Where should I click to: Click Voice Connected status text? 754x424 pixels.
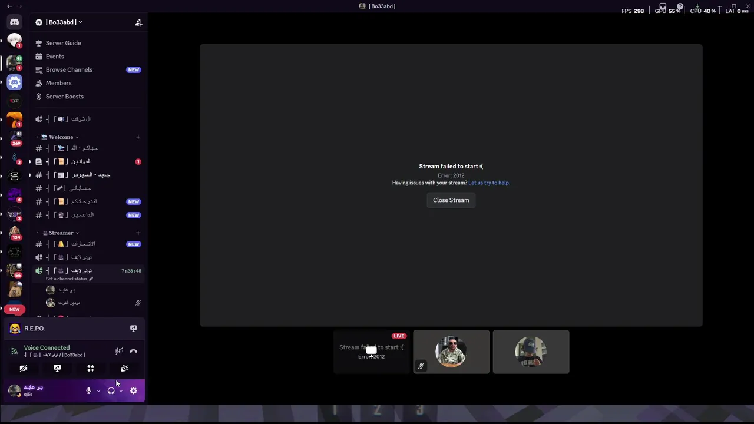pyautogui.click(x=47, y=348)
